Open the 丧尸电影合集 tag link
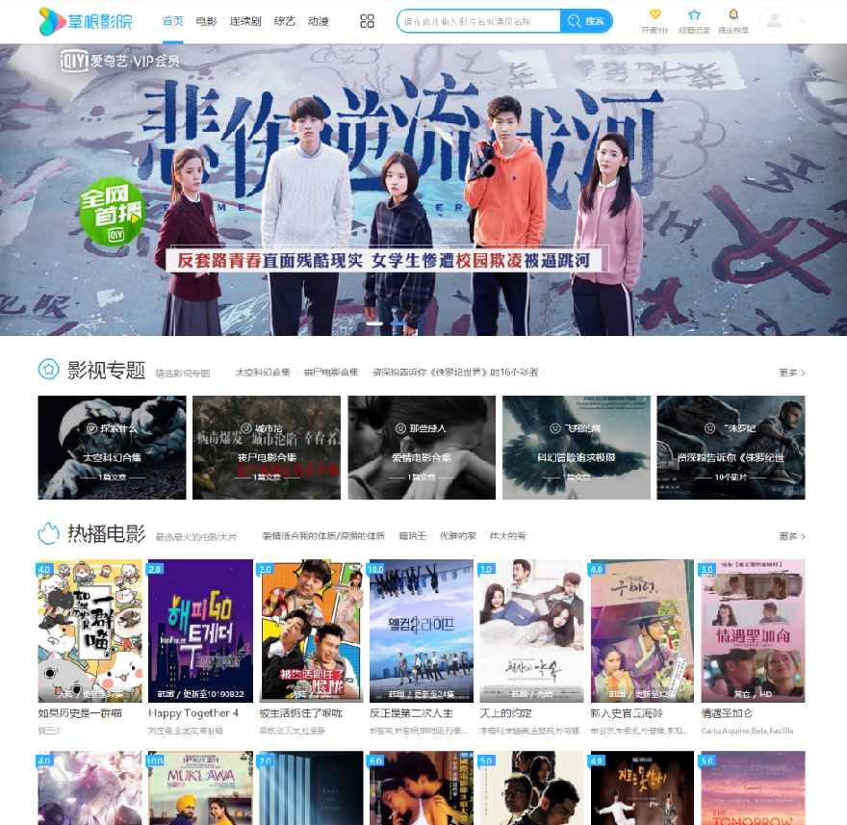Viewport: 847px width, 825px height. click(x=331, y=373)
